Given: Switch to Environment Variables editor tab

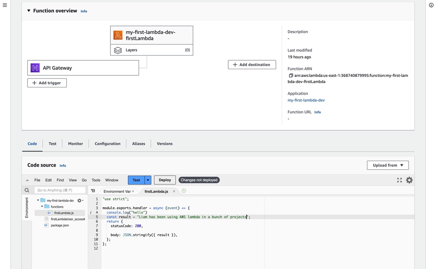Looking at the screenshot, I should tap(117, 191).
